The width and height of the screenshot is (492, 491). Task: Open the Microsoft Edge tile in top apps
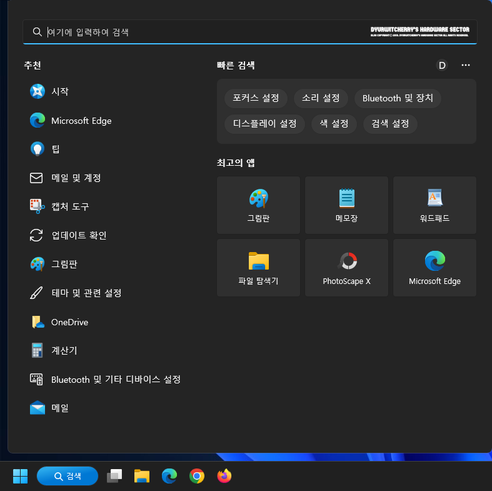(434, 268)
